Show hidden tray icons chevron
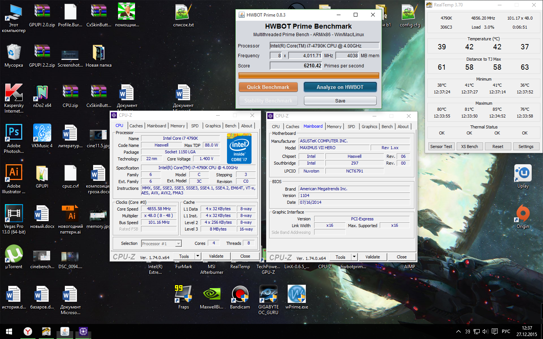Viewport: 543px width, 339px height. [x=459, y=331]
